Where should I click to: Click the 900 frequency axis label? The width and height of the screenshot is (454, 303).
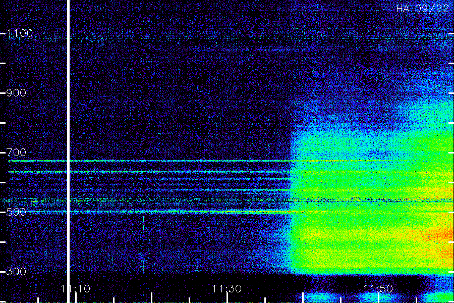17,93
